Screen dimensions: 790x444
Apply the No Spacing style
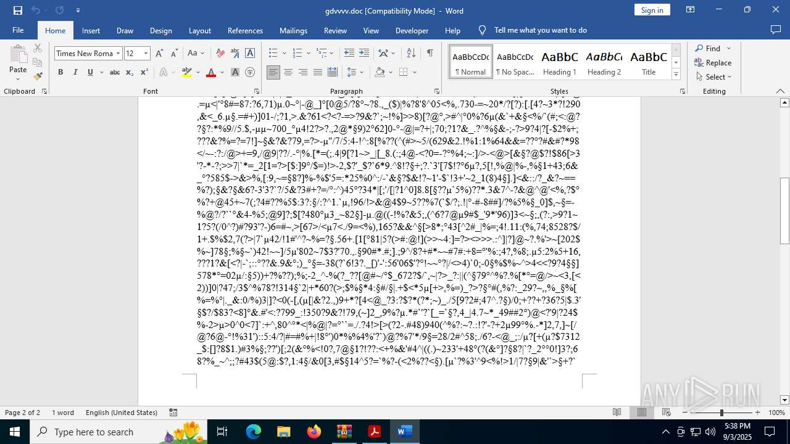click(515, 62)
